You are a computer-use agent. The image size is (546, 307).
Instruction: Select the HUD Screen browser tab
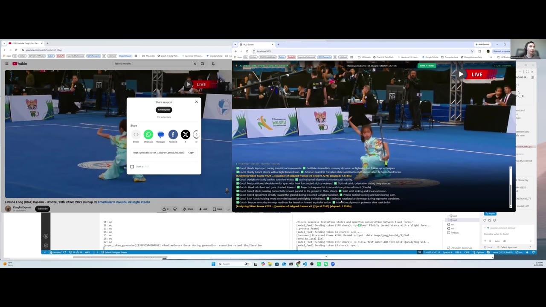(x=256, y=44)
